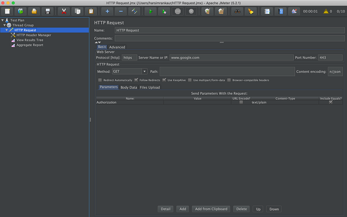This screenshot has width=347, height=217.
Task: Click the Save floppy disk icon
Action: tap(48, 11)
